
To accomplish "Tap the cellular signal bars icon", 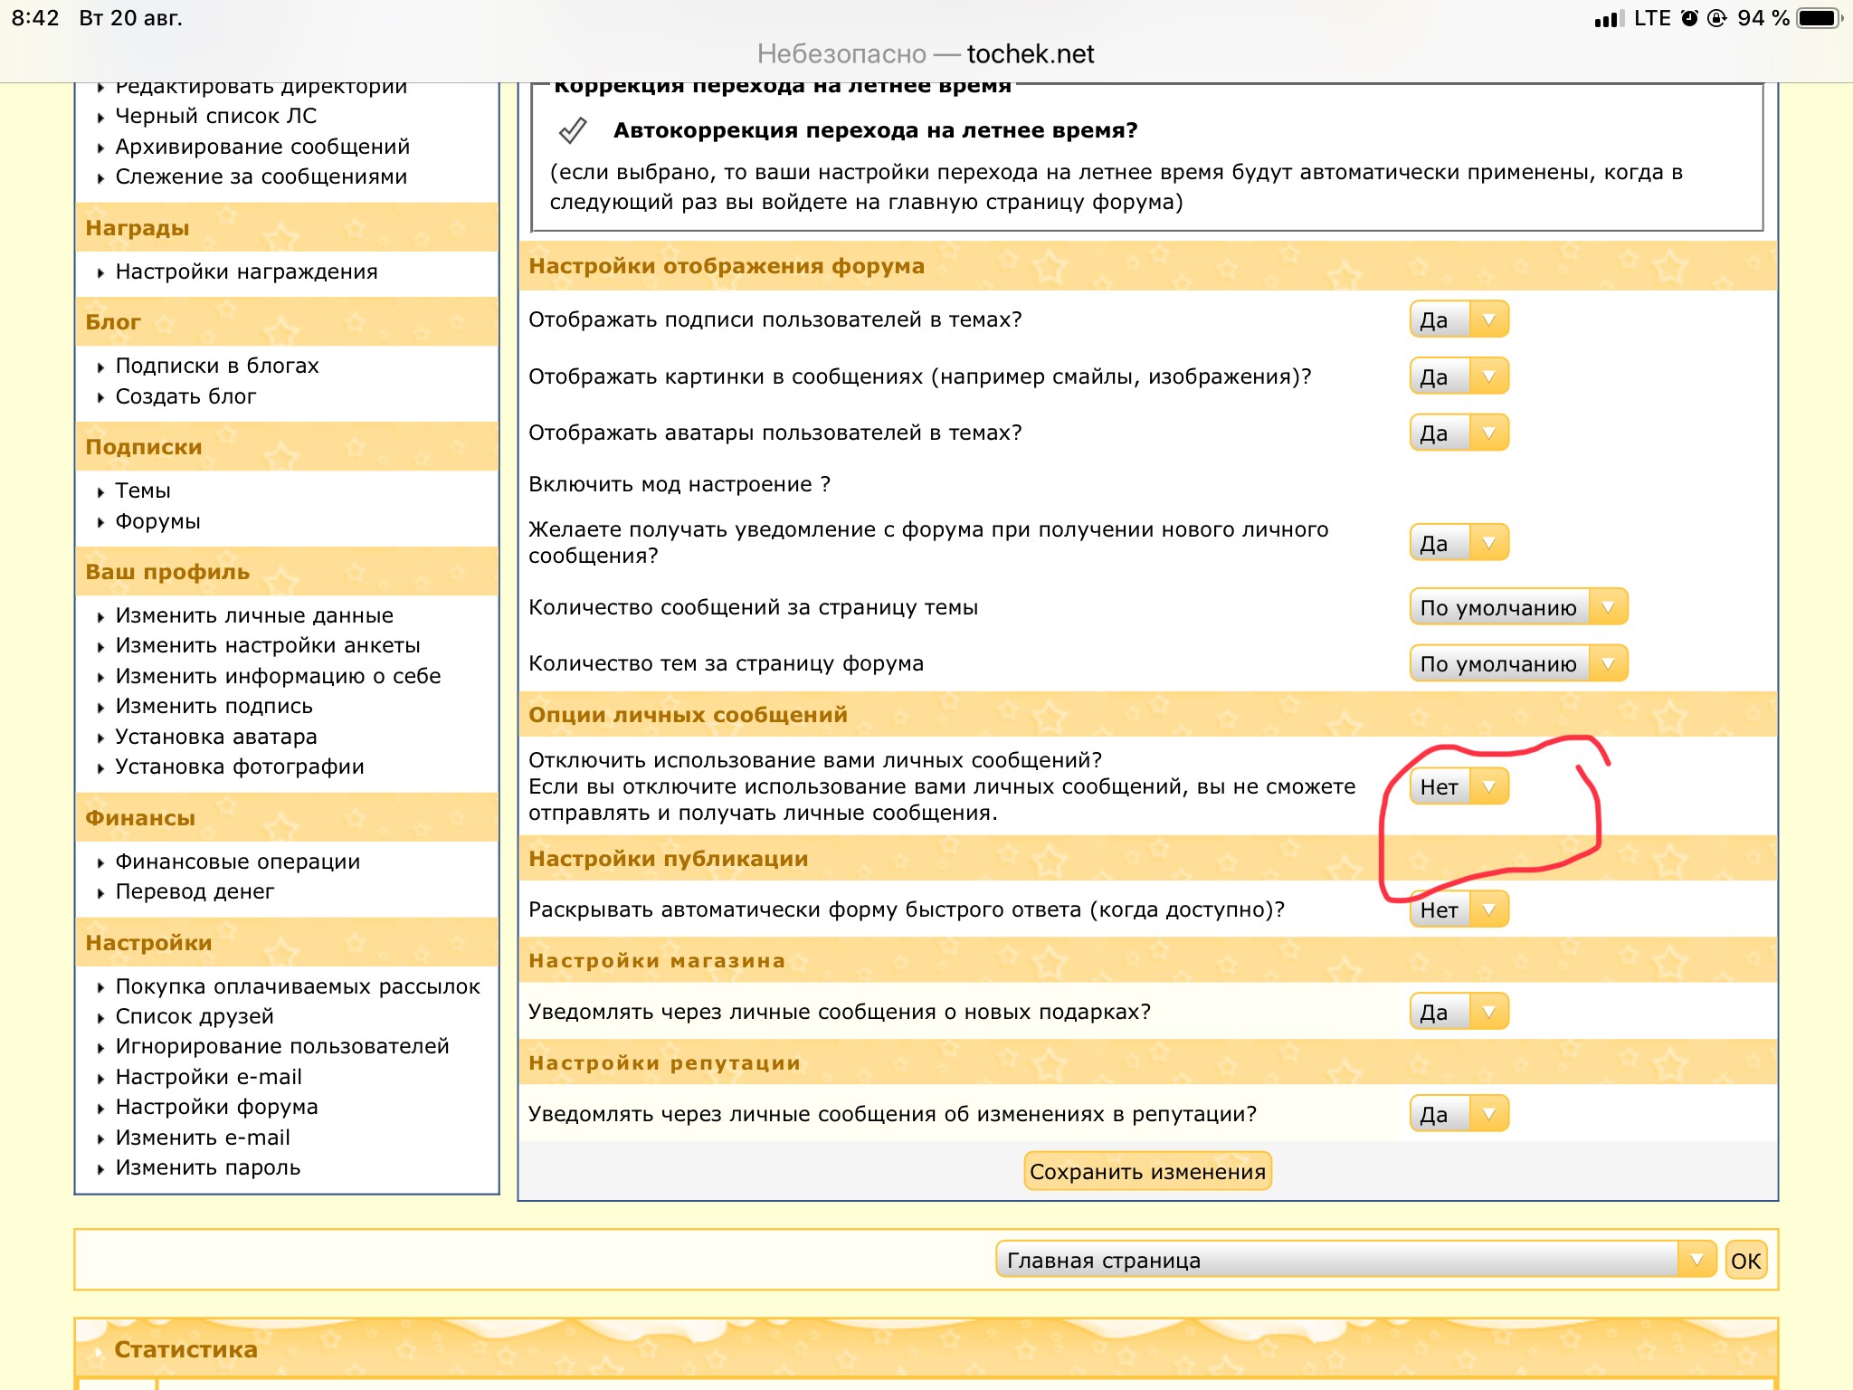I will [1608, 18].
